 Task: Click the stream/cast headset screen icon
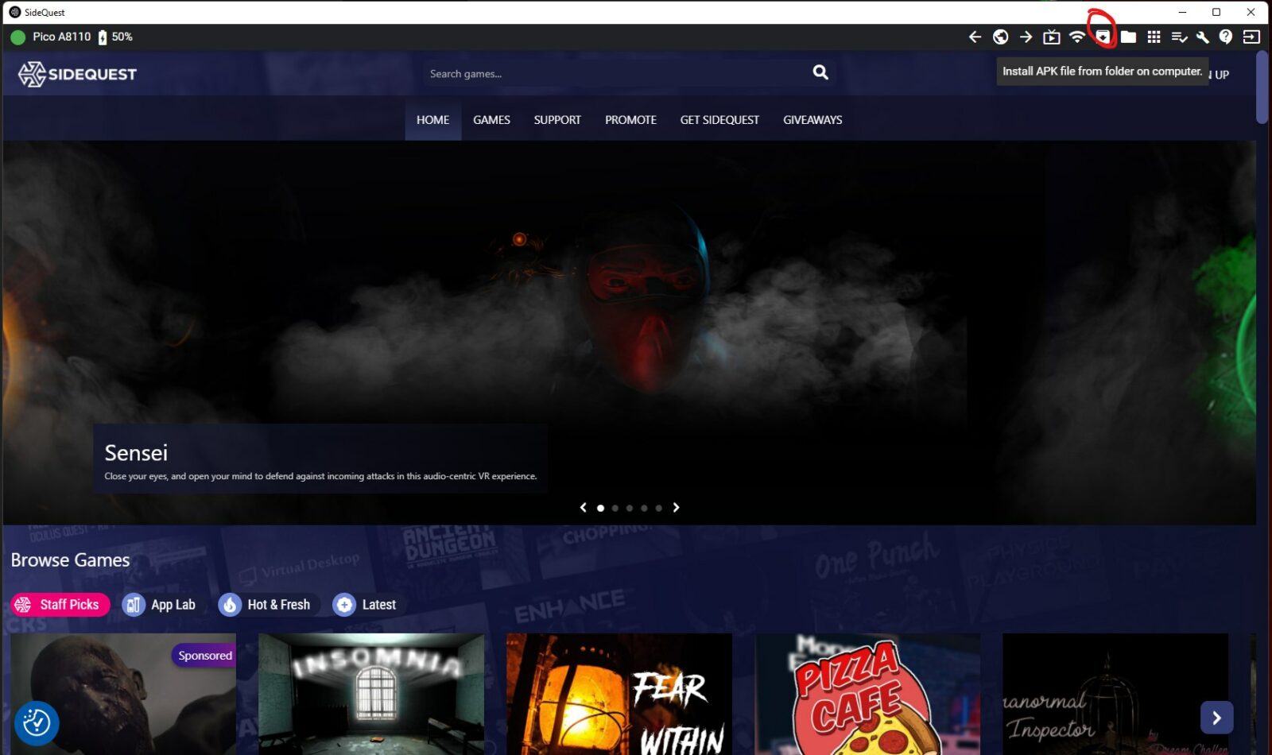[x=1051, y=37]
